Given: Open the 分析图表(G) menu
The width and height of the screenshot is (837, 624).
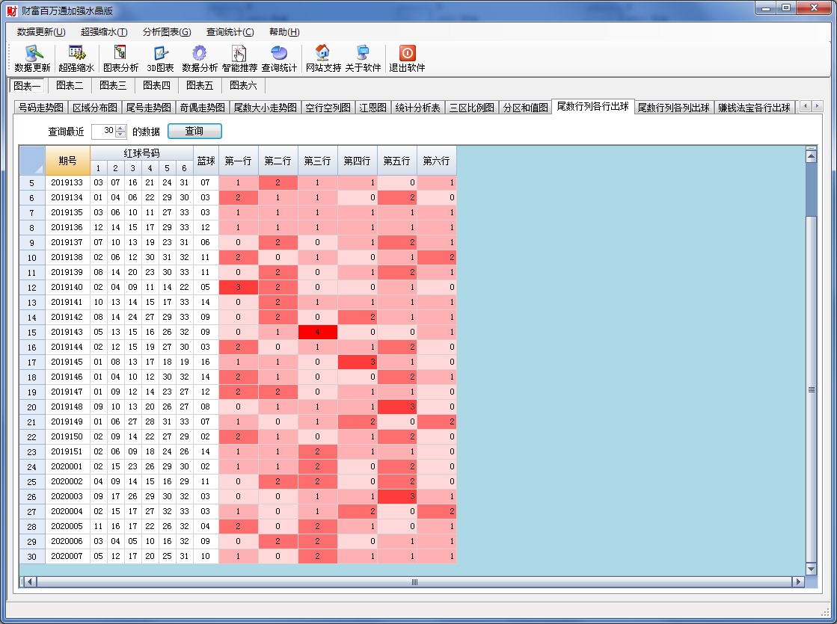Looking at the screenshot, I should tap(166, 32).
